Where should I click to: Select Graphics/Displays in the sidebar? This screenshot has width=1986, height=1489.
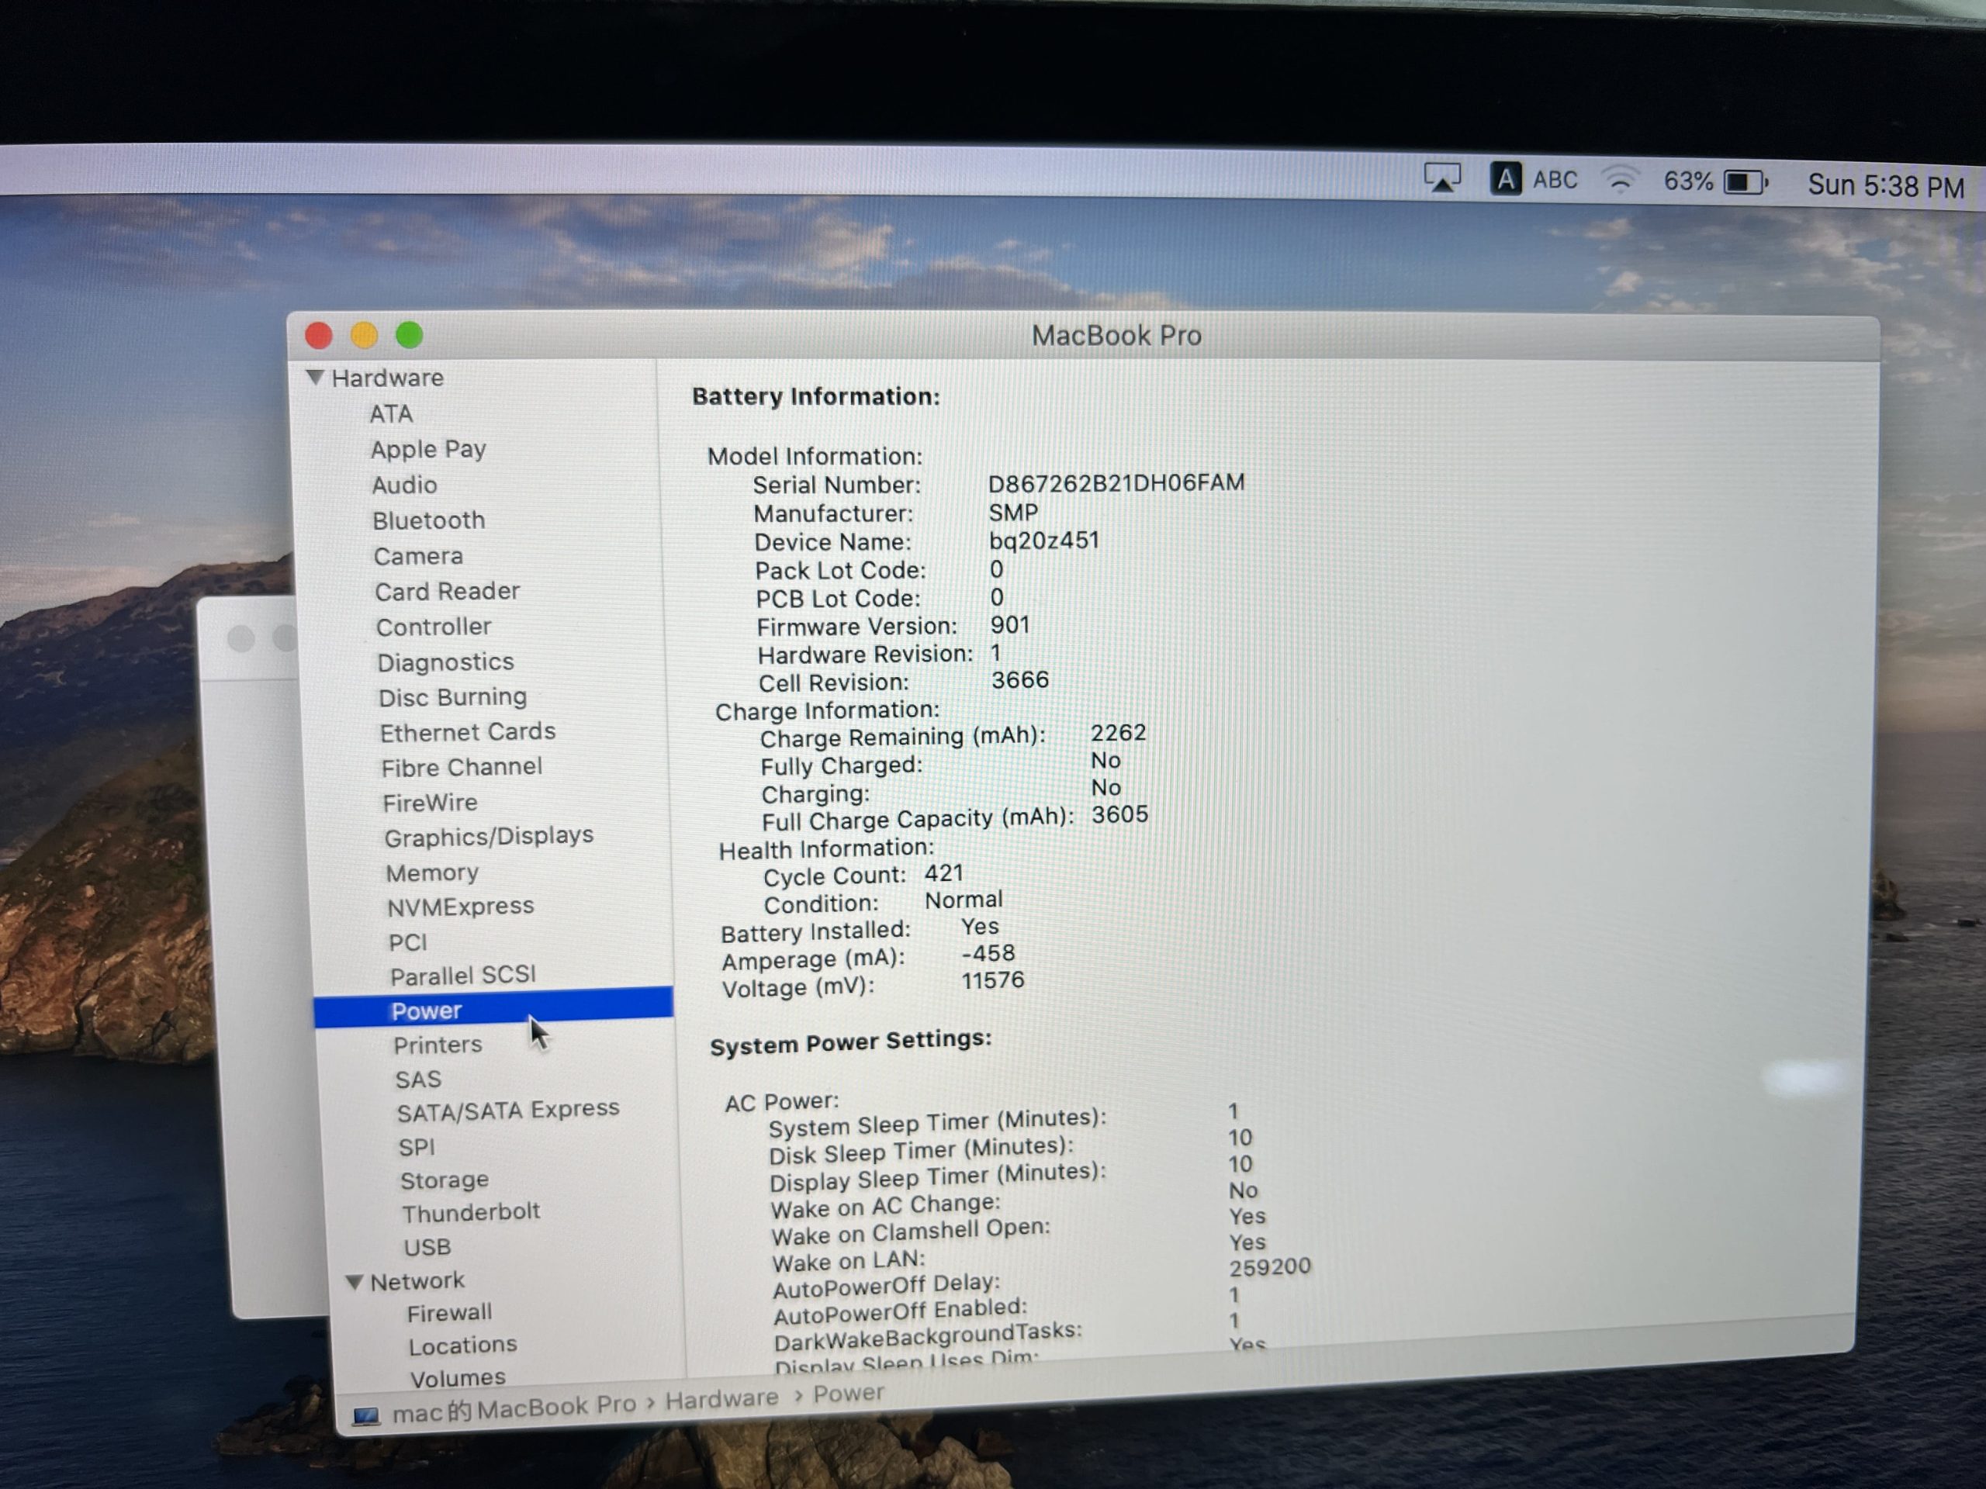tap(489, 837)
